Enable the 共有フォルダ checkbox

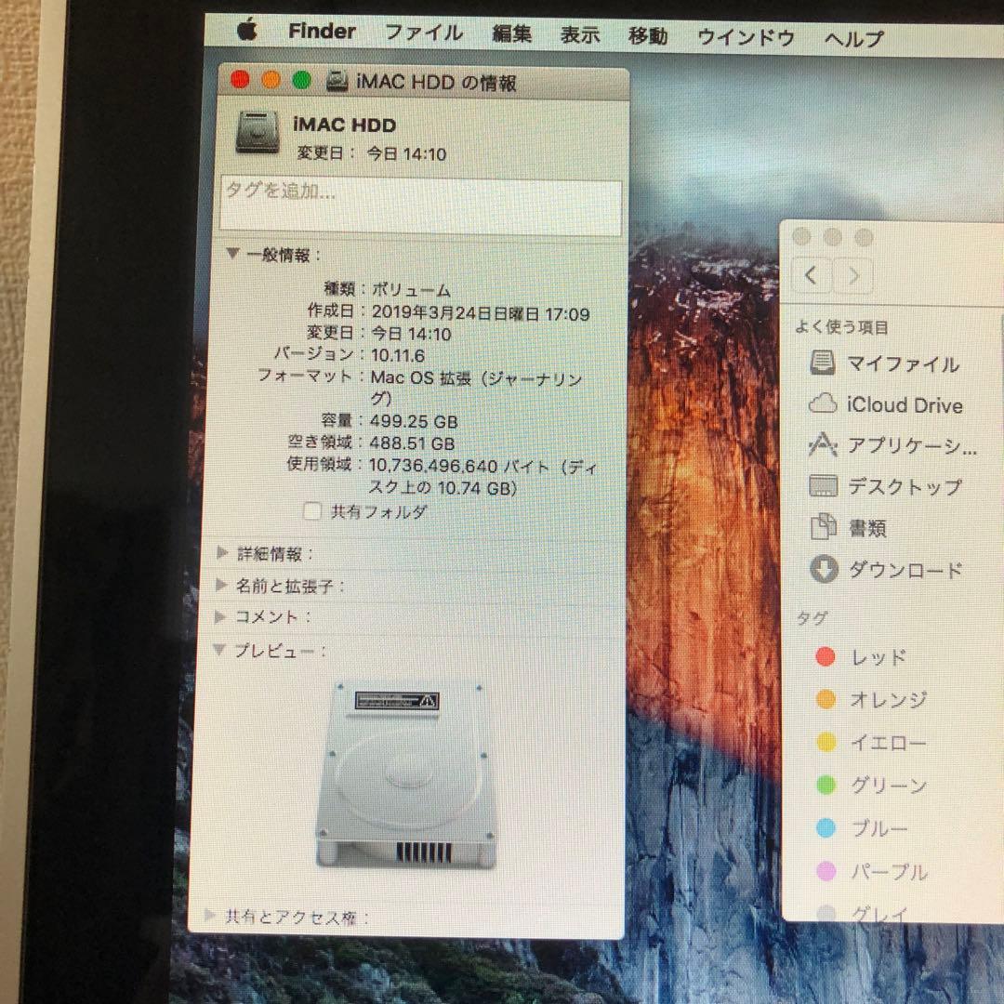pos(311,511)
